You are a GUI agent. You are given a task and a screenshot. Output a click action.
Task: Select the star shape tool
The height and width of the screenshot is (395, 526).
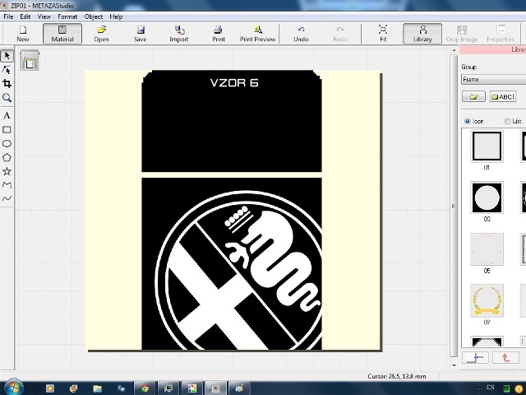coord(7,171)
